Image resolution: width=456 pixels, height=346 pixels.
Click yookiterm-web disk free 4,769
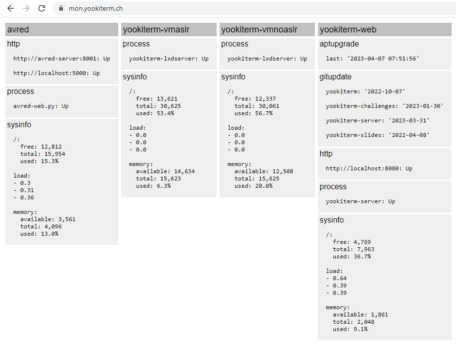tap(352, 242)
